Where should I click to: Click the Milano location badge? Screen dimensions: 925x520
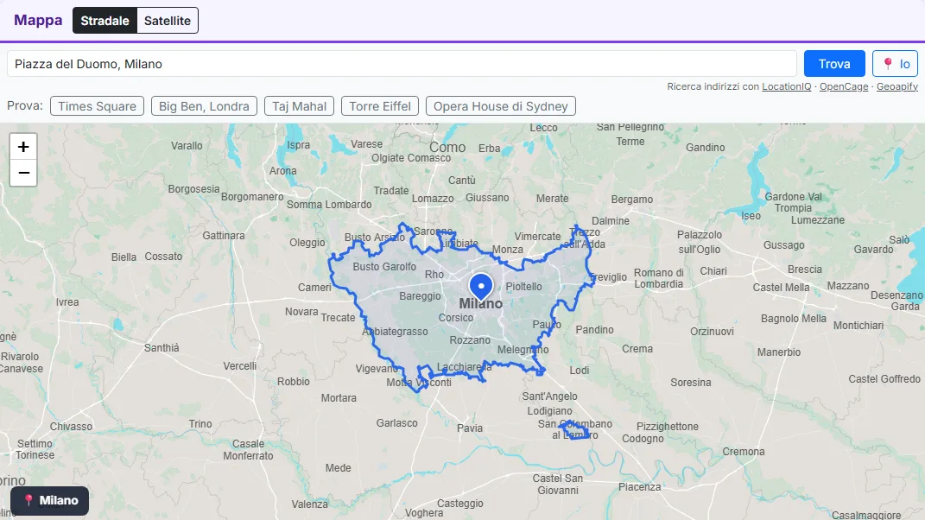[49, 500]
